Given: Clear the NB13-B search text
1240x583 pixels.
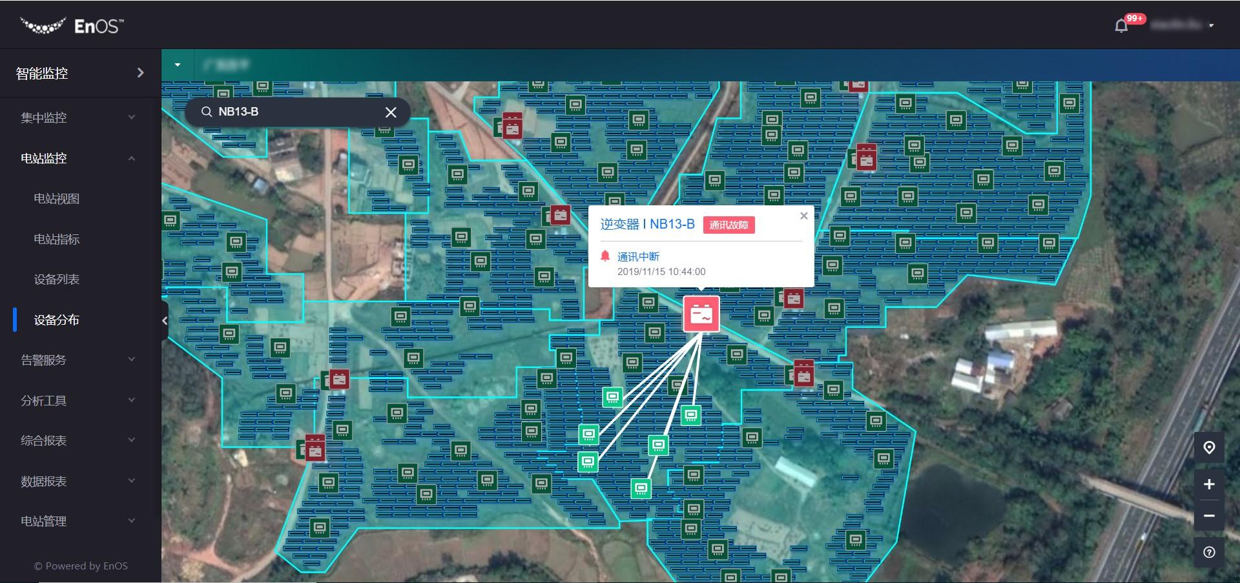Looking at the screenshot, I should (x=391, y=112).
